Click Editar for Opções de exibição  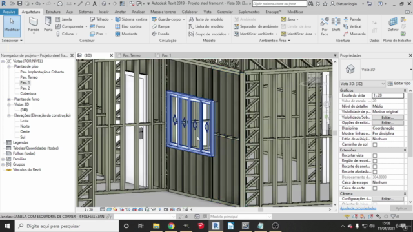tap(388, 123)
